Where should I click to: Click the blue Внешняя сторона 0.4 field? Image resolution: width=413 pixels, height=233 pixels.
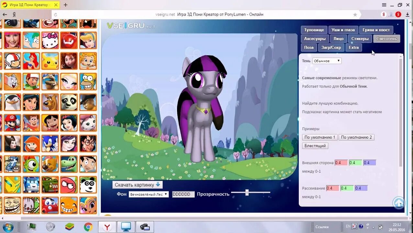tap(369, 163)
